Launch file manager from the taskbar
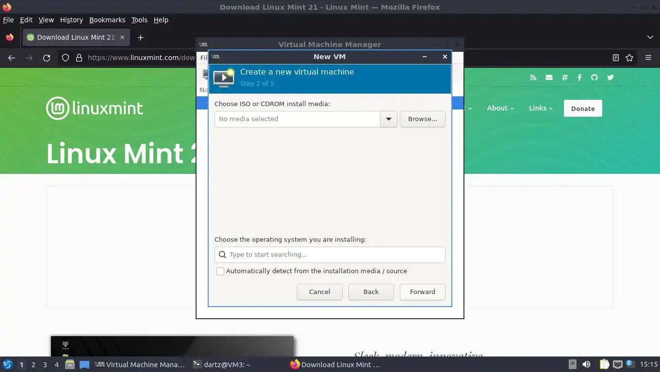The width and height of the screenshot is (660, 372). [x=69, y=364]
